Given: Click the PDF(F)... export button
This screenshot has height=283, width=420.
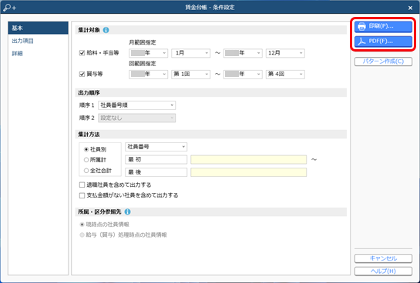Looking at the screenshot, I should (x=383, y=42).
